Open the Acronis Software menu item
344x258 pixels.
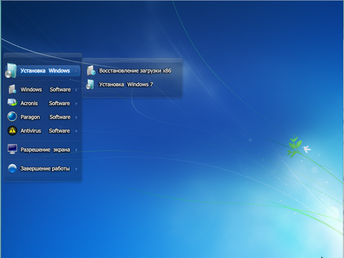click(x=43, y=103)
